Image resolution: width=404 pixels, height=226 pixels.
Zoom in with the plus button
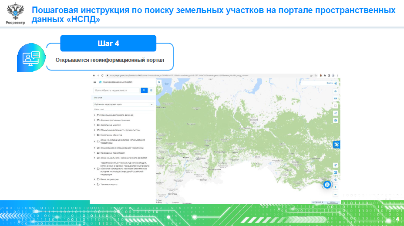335,187
